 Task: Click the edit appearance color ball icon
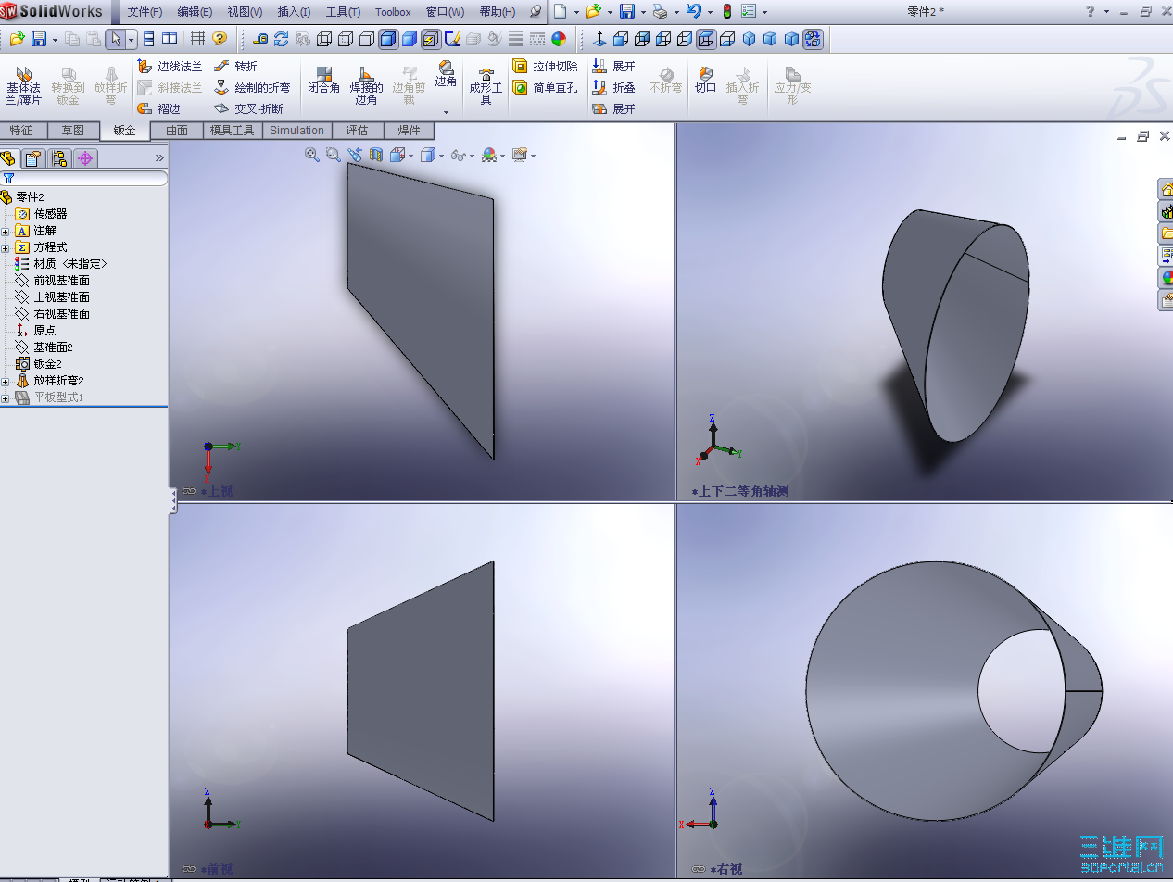click(x=559, y=39)
